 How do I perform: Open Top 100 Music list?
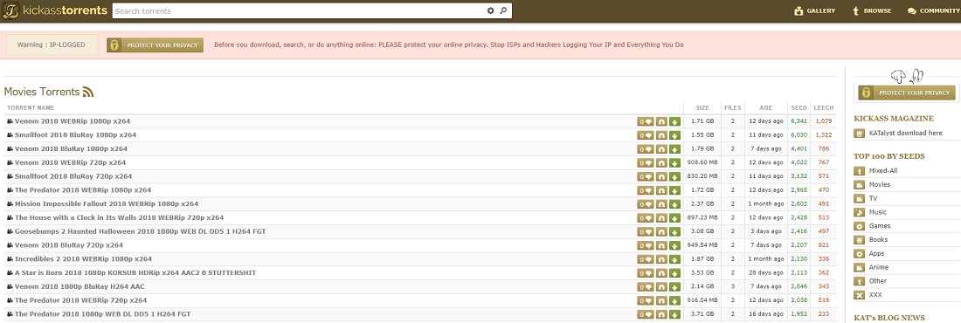pyautogui.click(x=878, y=212)
